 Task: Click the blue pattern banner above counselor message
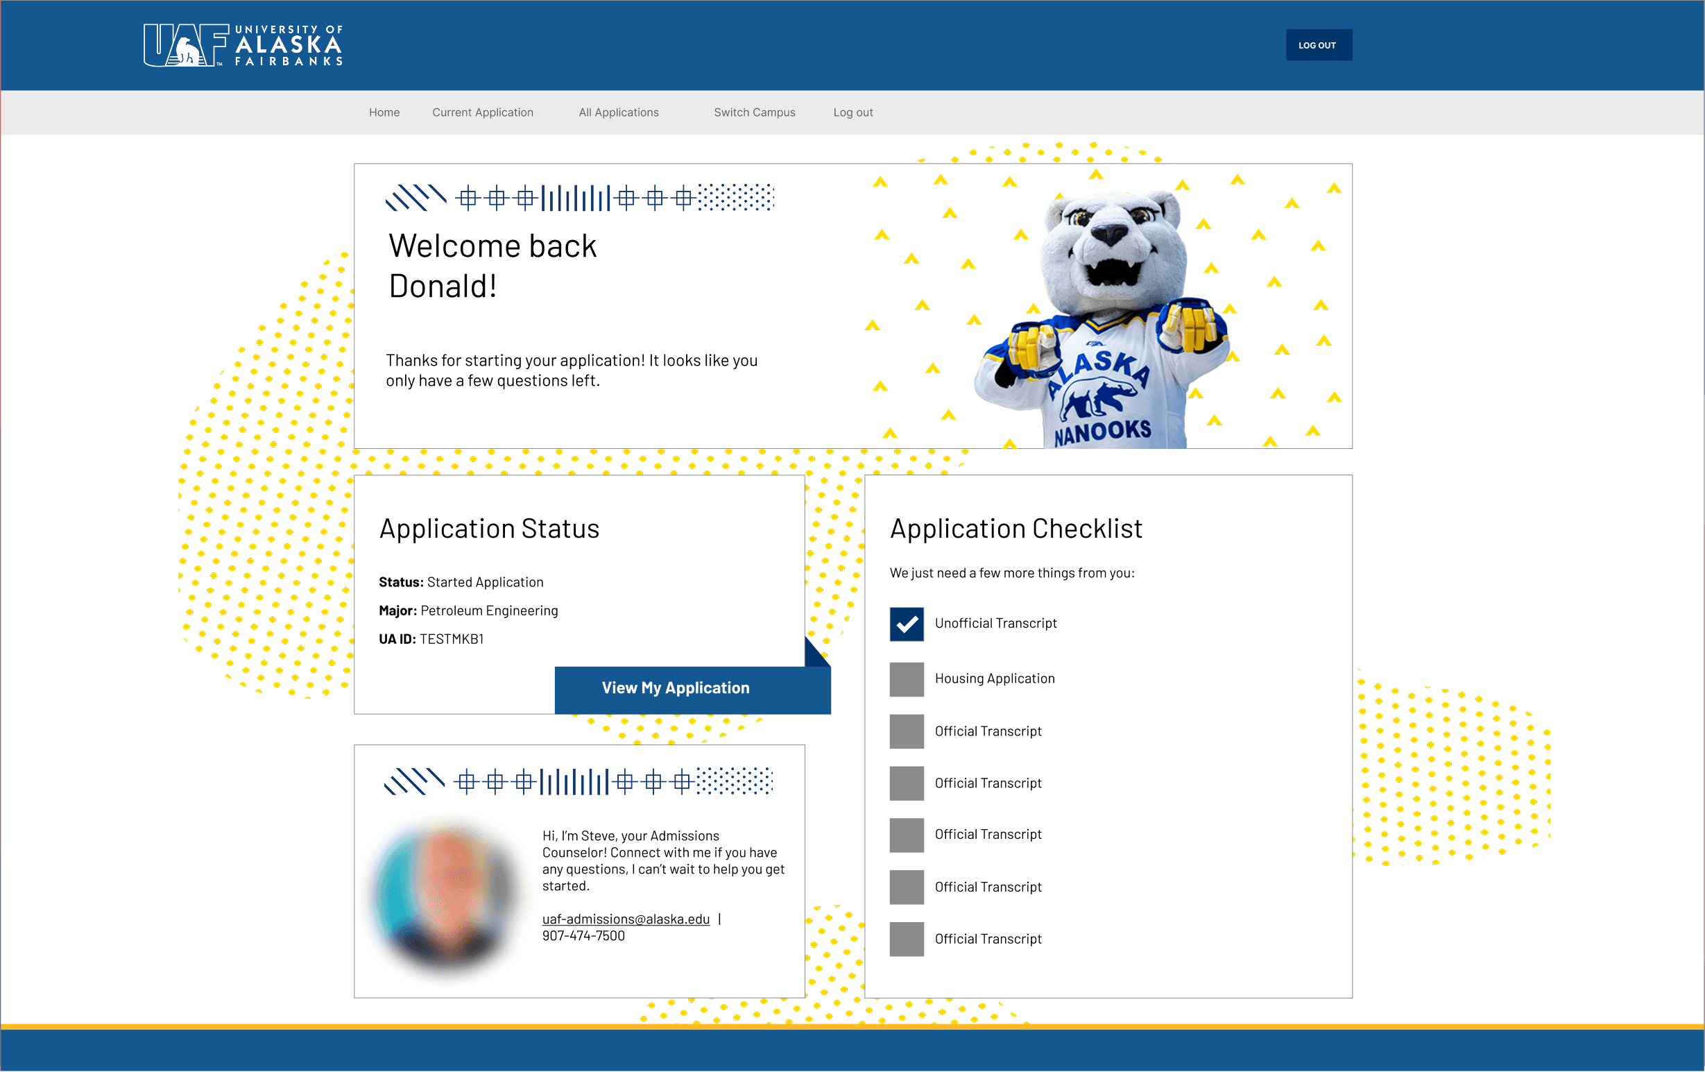pos(578,782)
